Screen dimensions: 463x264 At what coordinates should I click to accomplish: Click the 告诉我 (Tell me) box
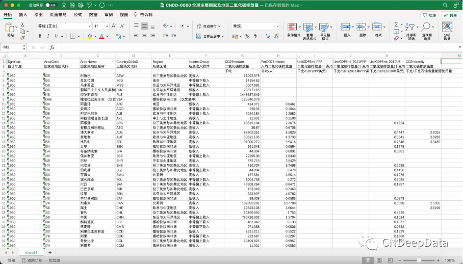tap(143, 15)
